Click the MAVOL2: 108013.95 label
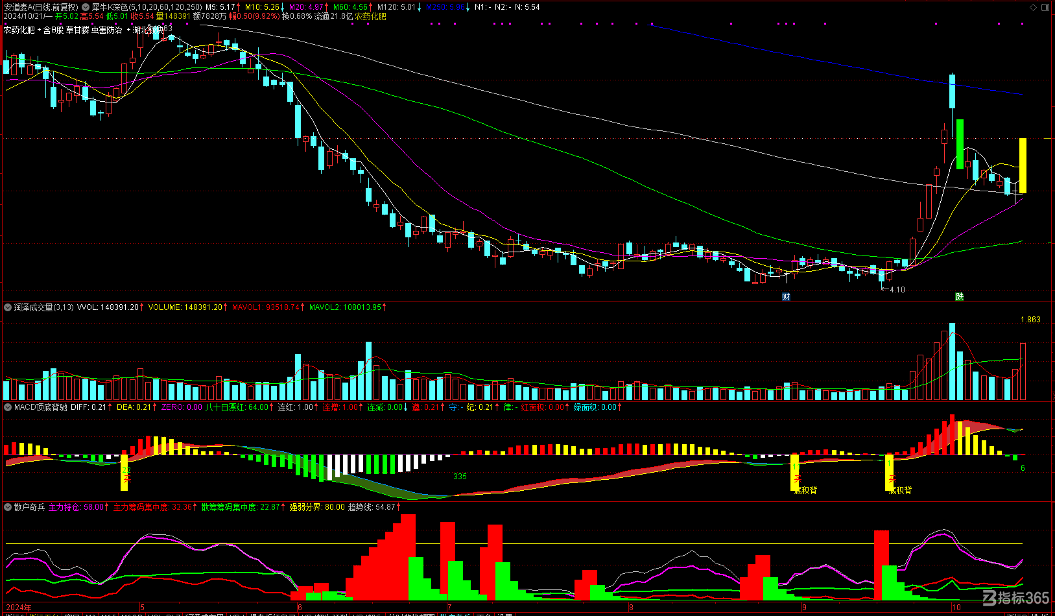 tap(346, 307)
